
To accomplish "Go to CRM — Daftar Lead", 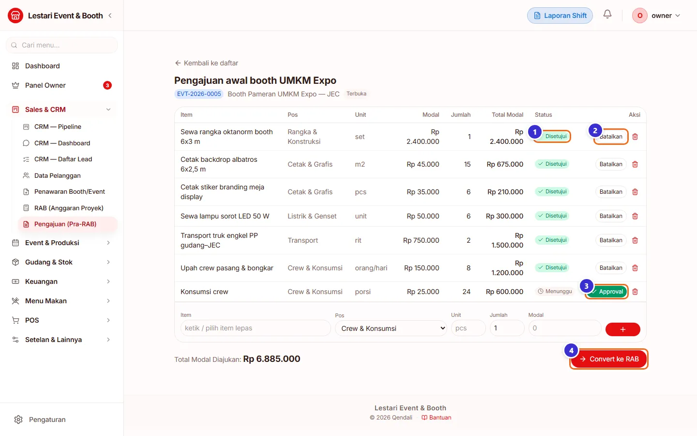I will tap(68, 159).
